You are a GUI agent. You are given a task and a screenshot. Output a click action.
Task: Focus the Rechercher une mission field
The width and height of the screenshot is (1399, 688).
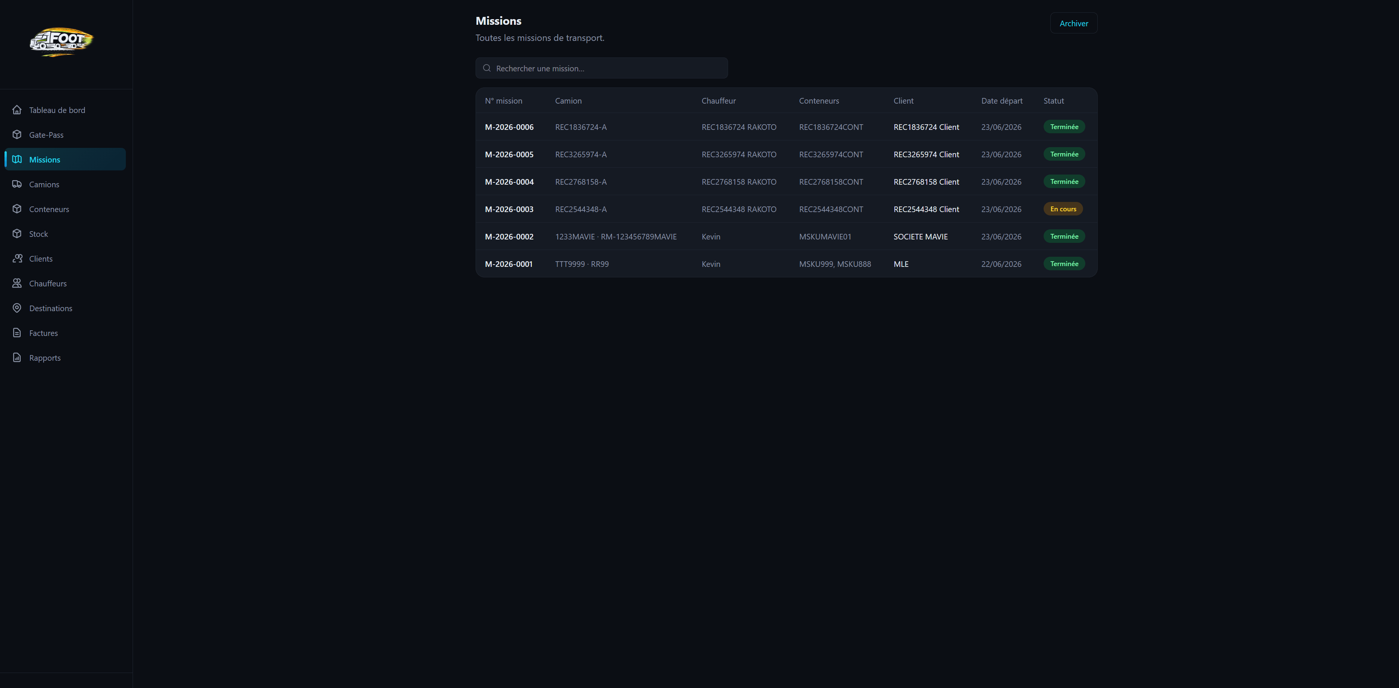[601, 68]
